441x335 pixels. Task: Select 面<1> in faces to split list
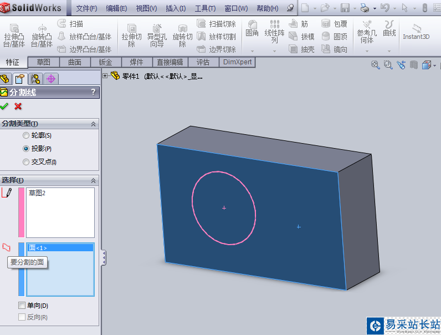[60, 248]
